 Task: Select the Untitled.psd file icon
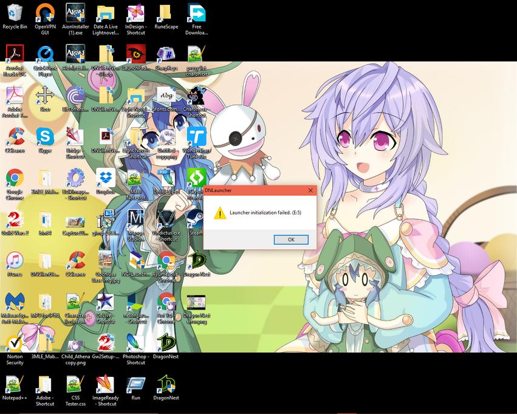166,178
